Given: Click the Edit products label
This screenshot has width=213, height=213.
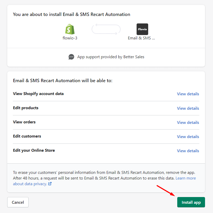Looking at the screenshot, I should pos(26,108).
